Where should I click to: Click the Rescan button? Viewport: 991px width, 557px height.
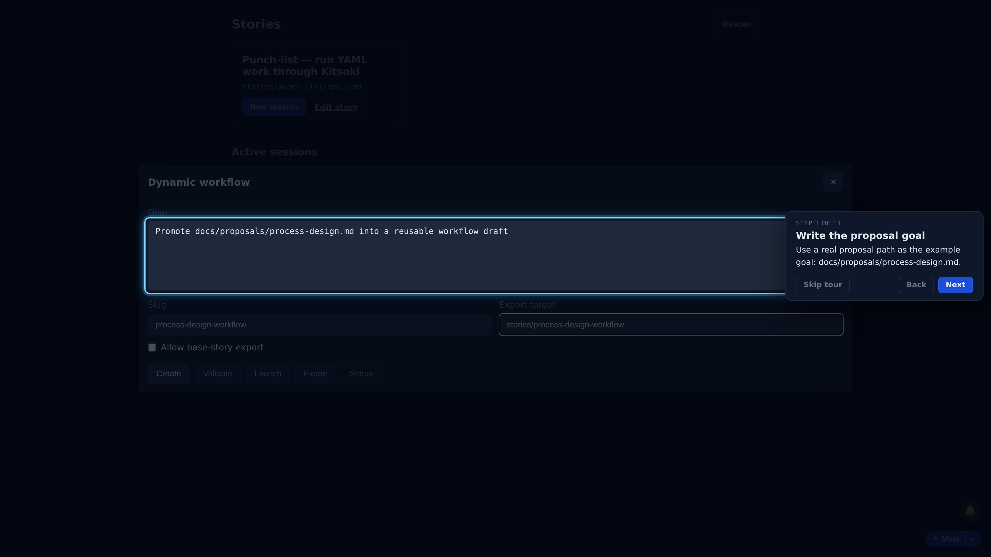(x=736, y=24)
